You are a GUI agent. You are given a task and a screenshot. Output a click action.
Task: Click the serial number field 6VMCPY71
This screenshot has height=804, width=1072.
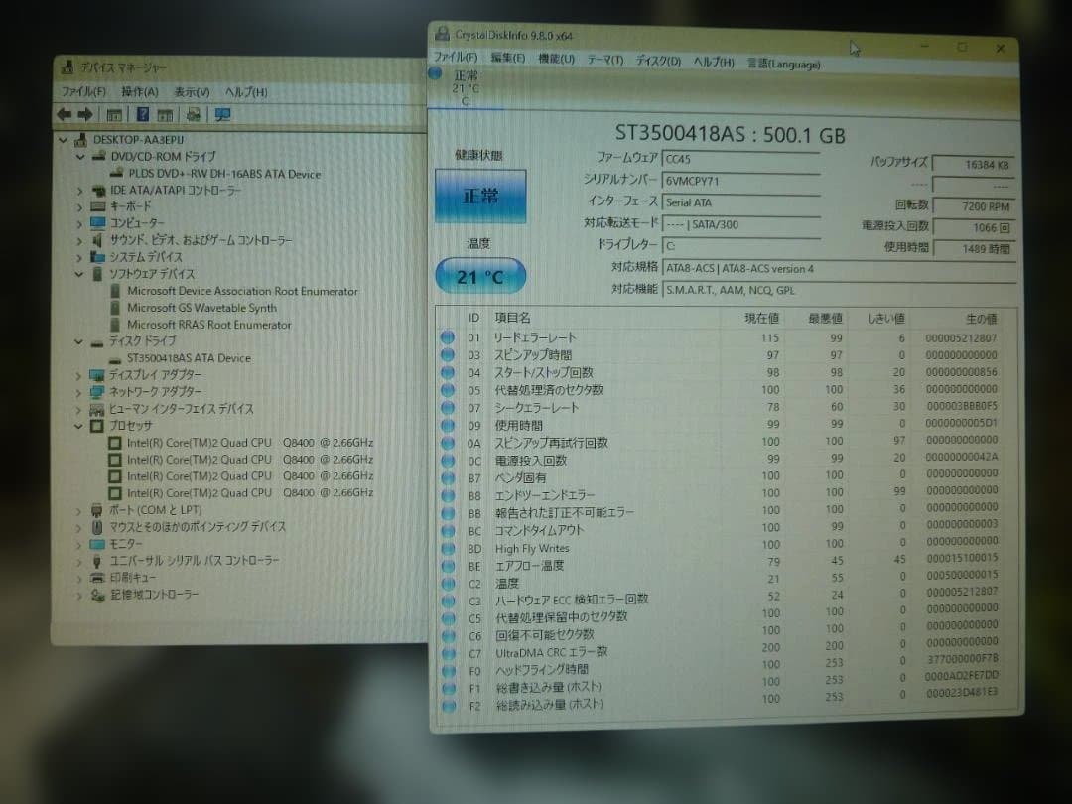[741, 182]
